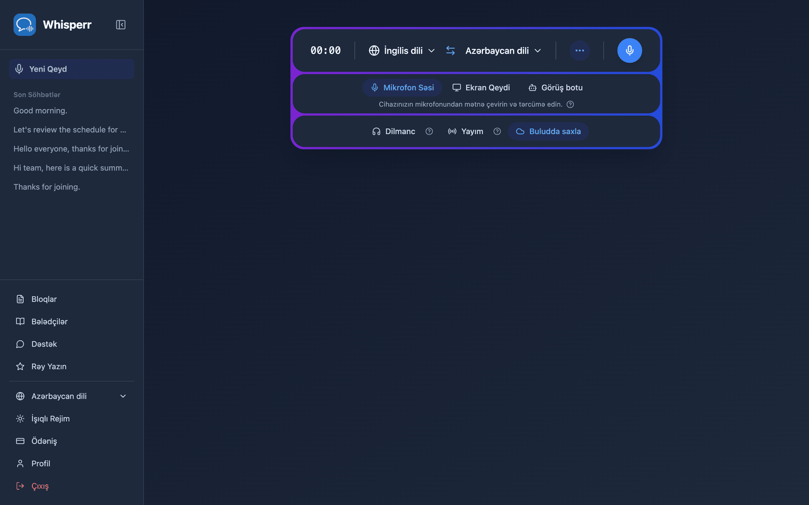Open 'Hello everyone, thanks for join...' conversation
809x505 pixels.
(x=71, y=149)
